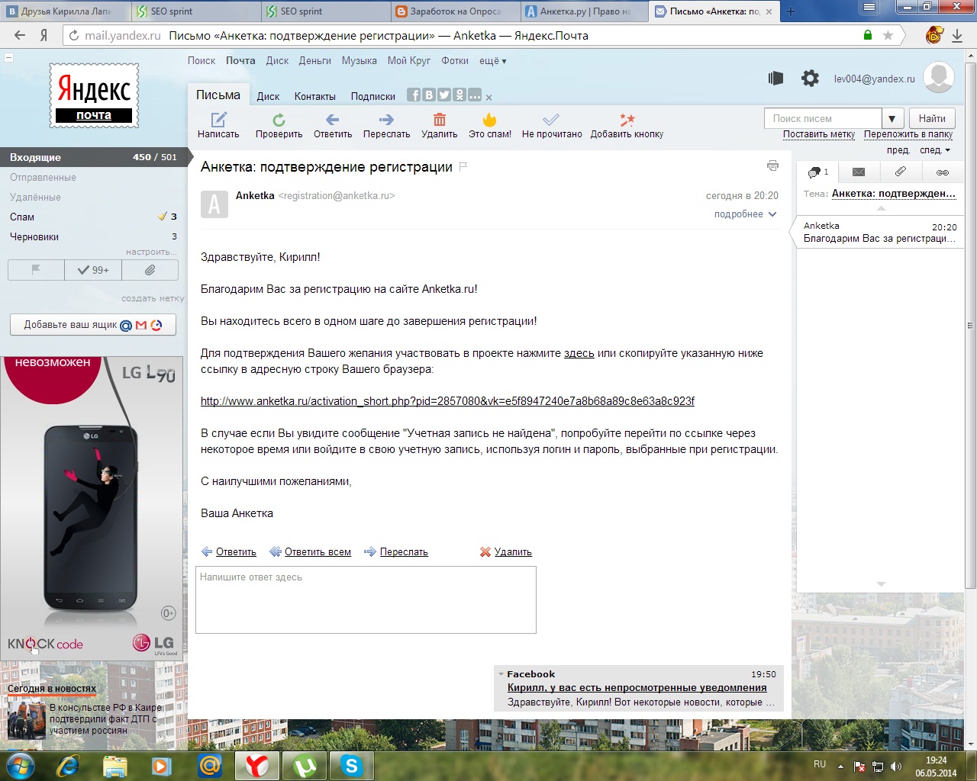Click настроить folders link
Screen dimensions: 977x781
(x=151, y=252)
